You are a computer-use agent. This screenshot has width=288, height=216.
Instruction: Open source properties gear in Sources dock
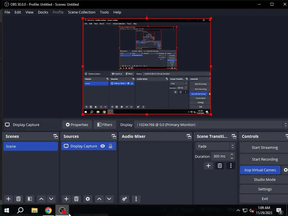[88, 199]
